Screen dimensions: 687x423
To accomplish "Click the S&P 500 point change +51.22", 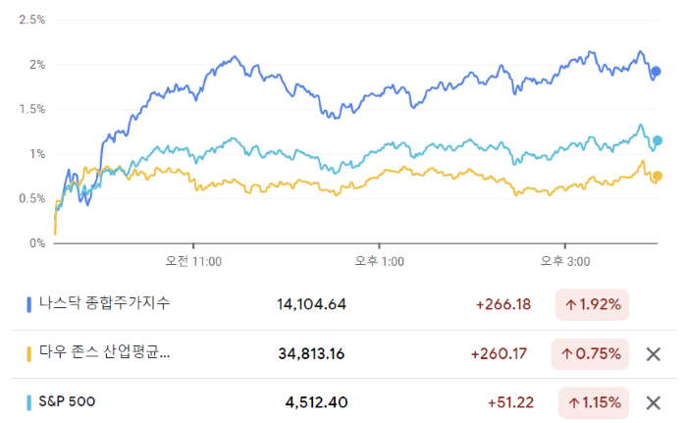I will click(508, 402).
